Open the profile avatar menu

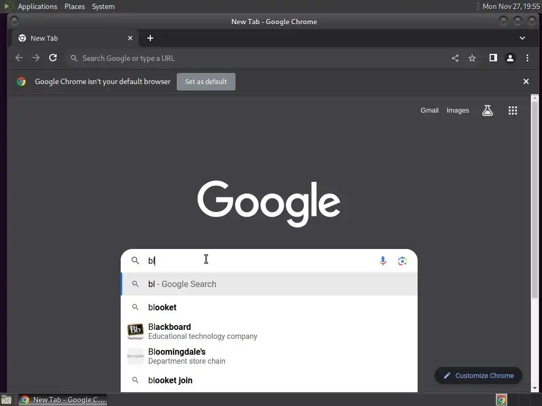click(510, 58)
